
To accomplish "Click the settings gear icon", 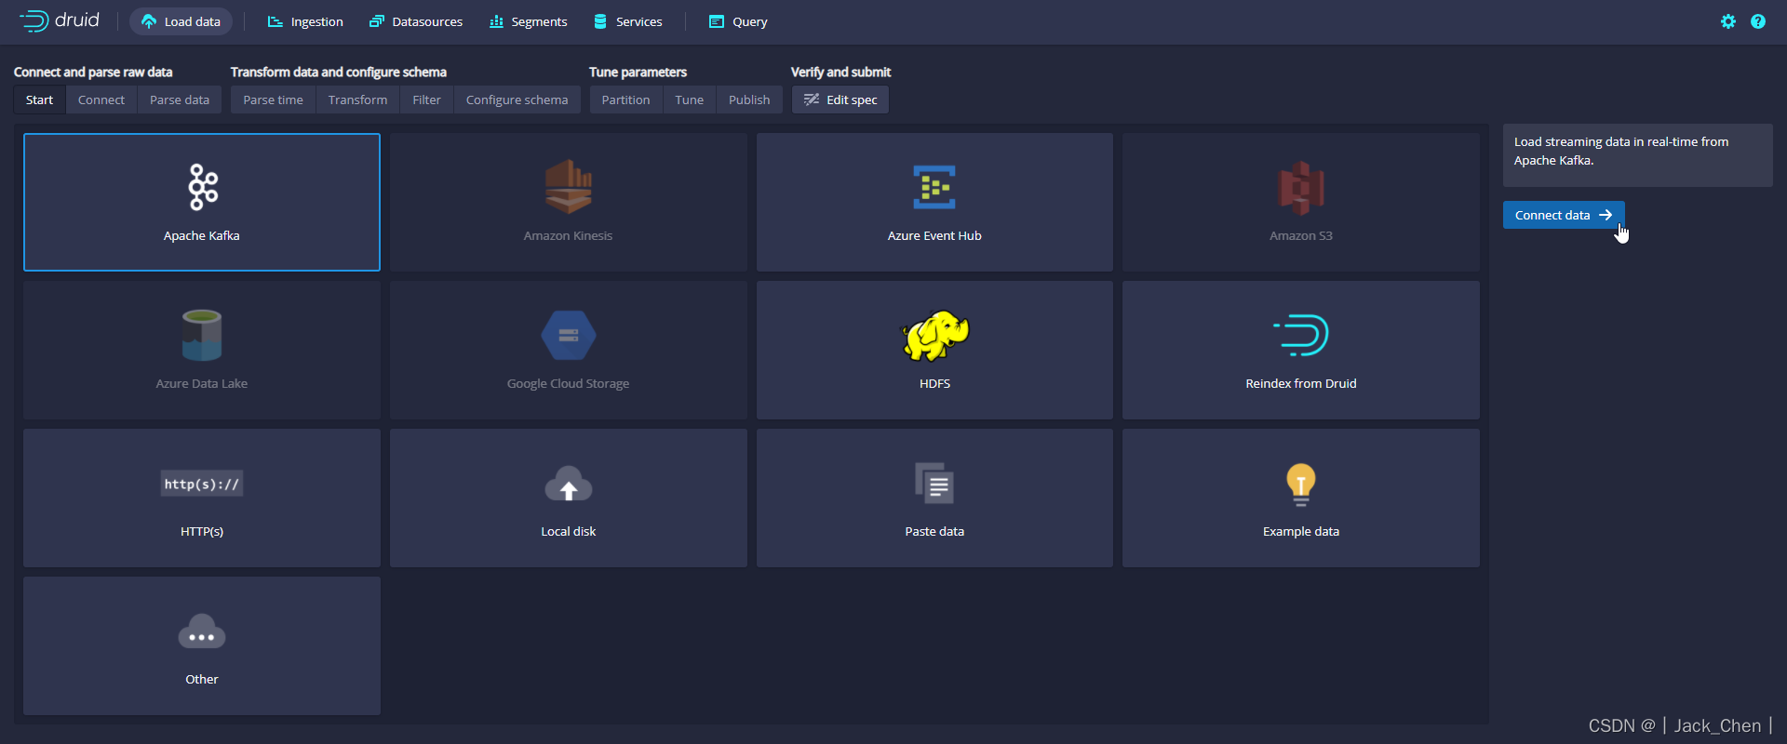I will tap(1728, 21).
